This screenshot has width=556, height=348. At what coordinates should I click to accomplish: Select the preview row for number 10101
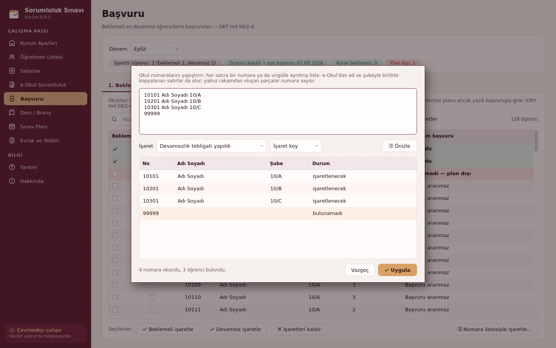[278, 176]
